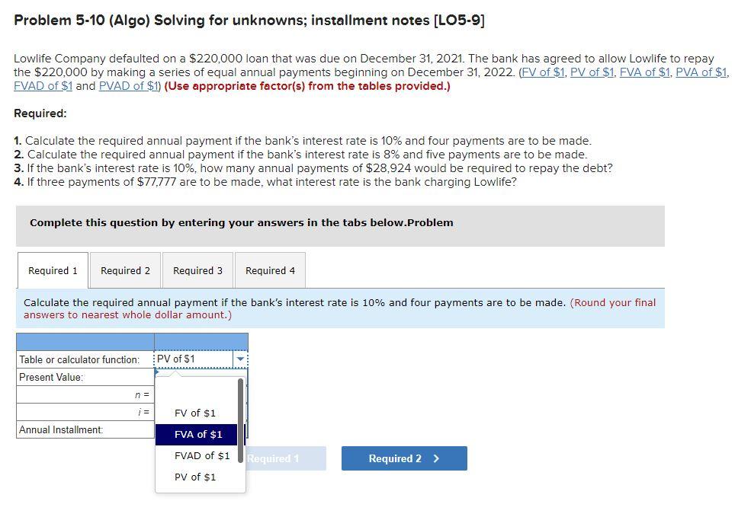Select the 'Table or calculator function:' label cell

click(x=85, y=359)
